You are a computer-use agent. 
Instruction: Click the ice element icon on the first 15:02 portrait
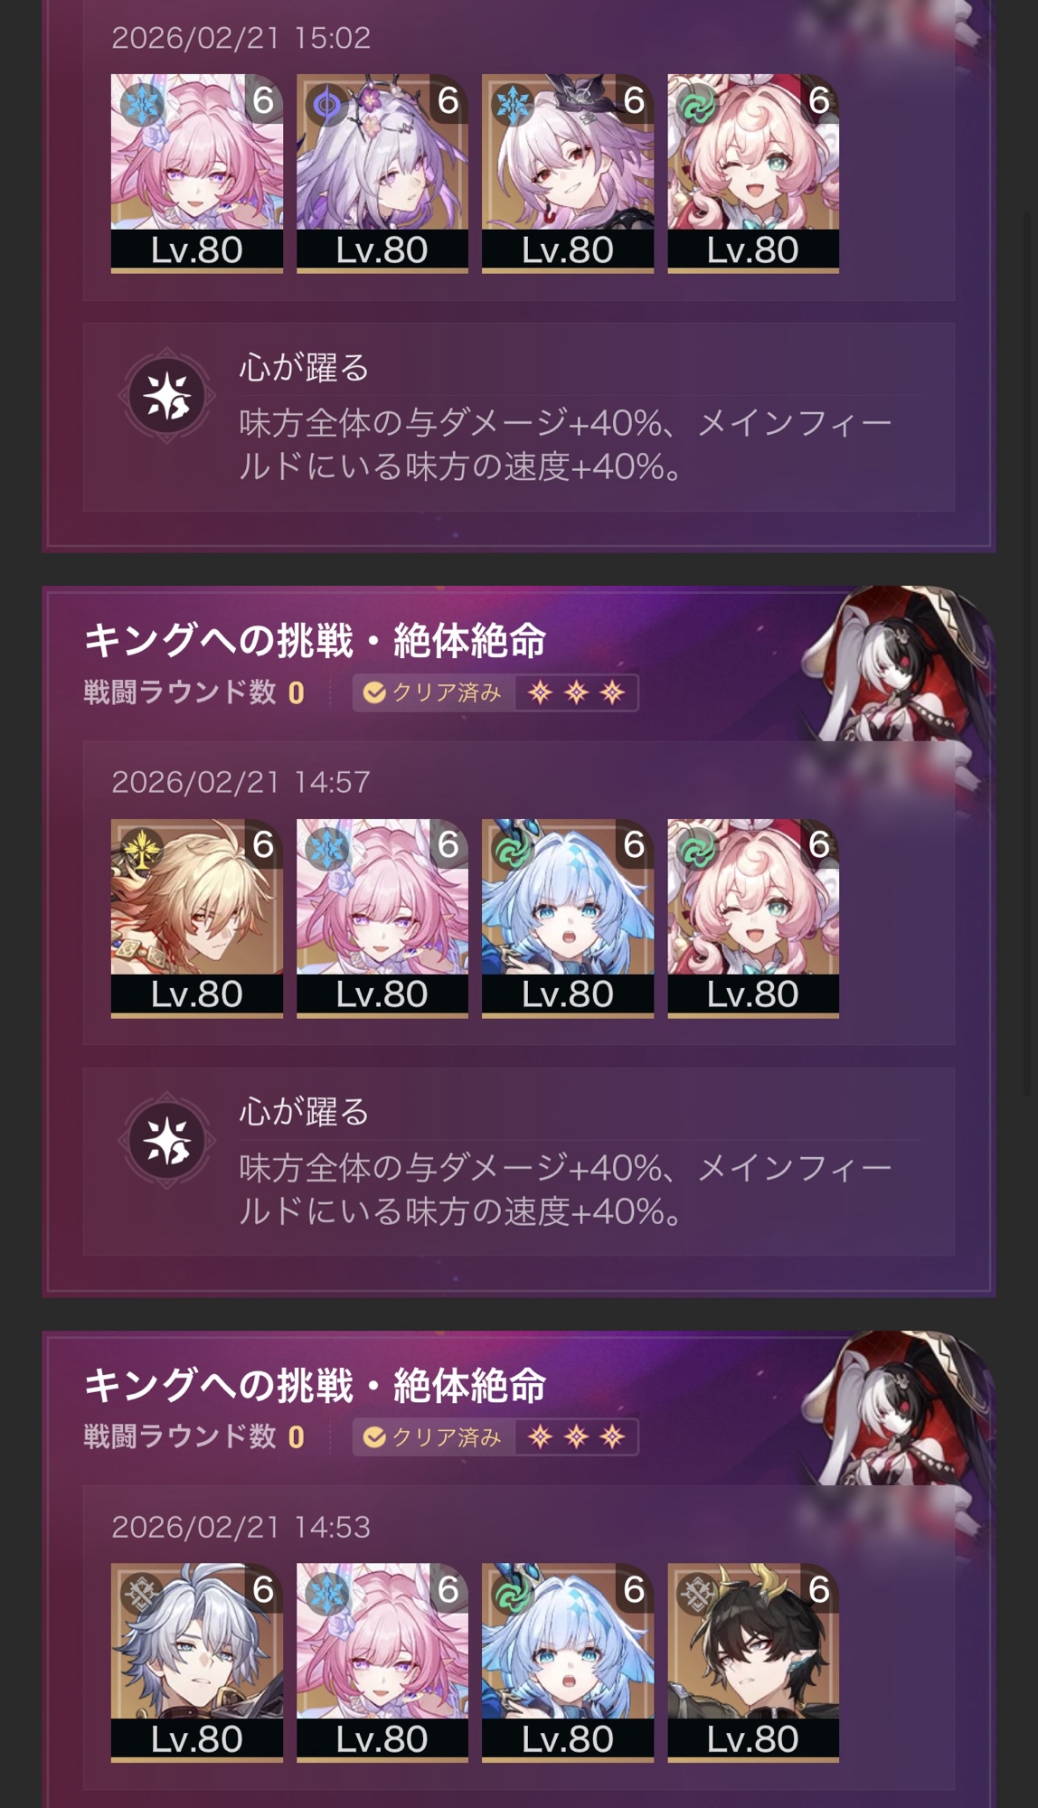(141, 106)
